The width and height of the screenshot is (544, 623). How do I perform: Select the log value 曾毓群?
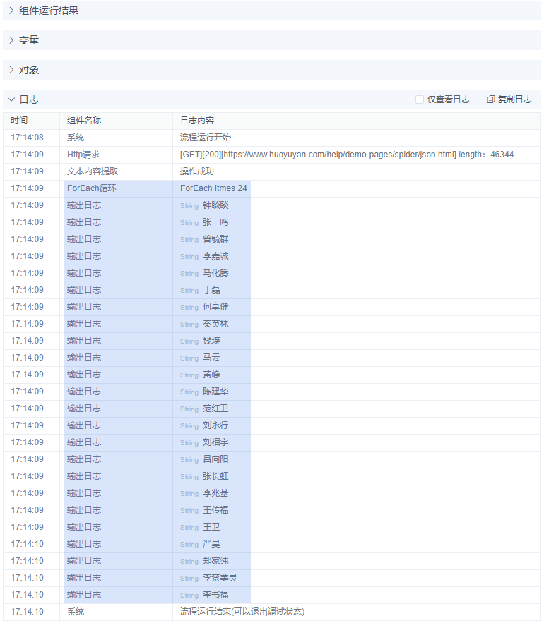click(215, 239)
